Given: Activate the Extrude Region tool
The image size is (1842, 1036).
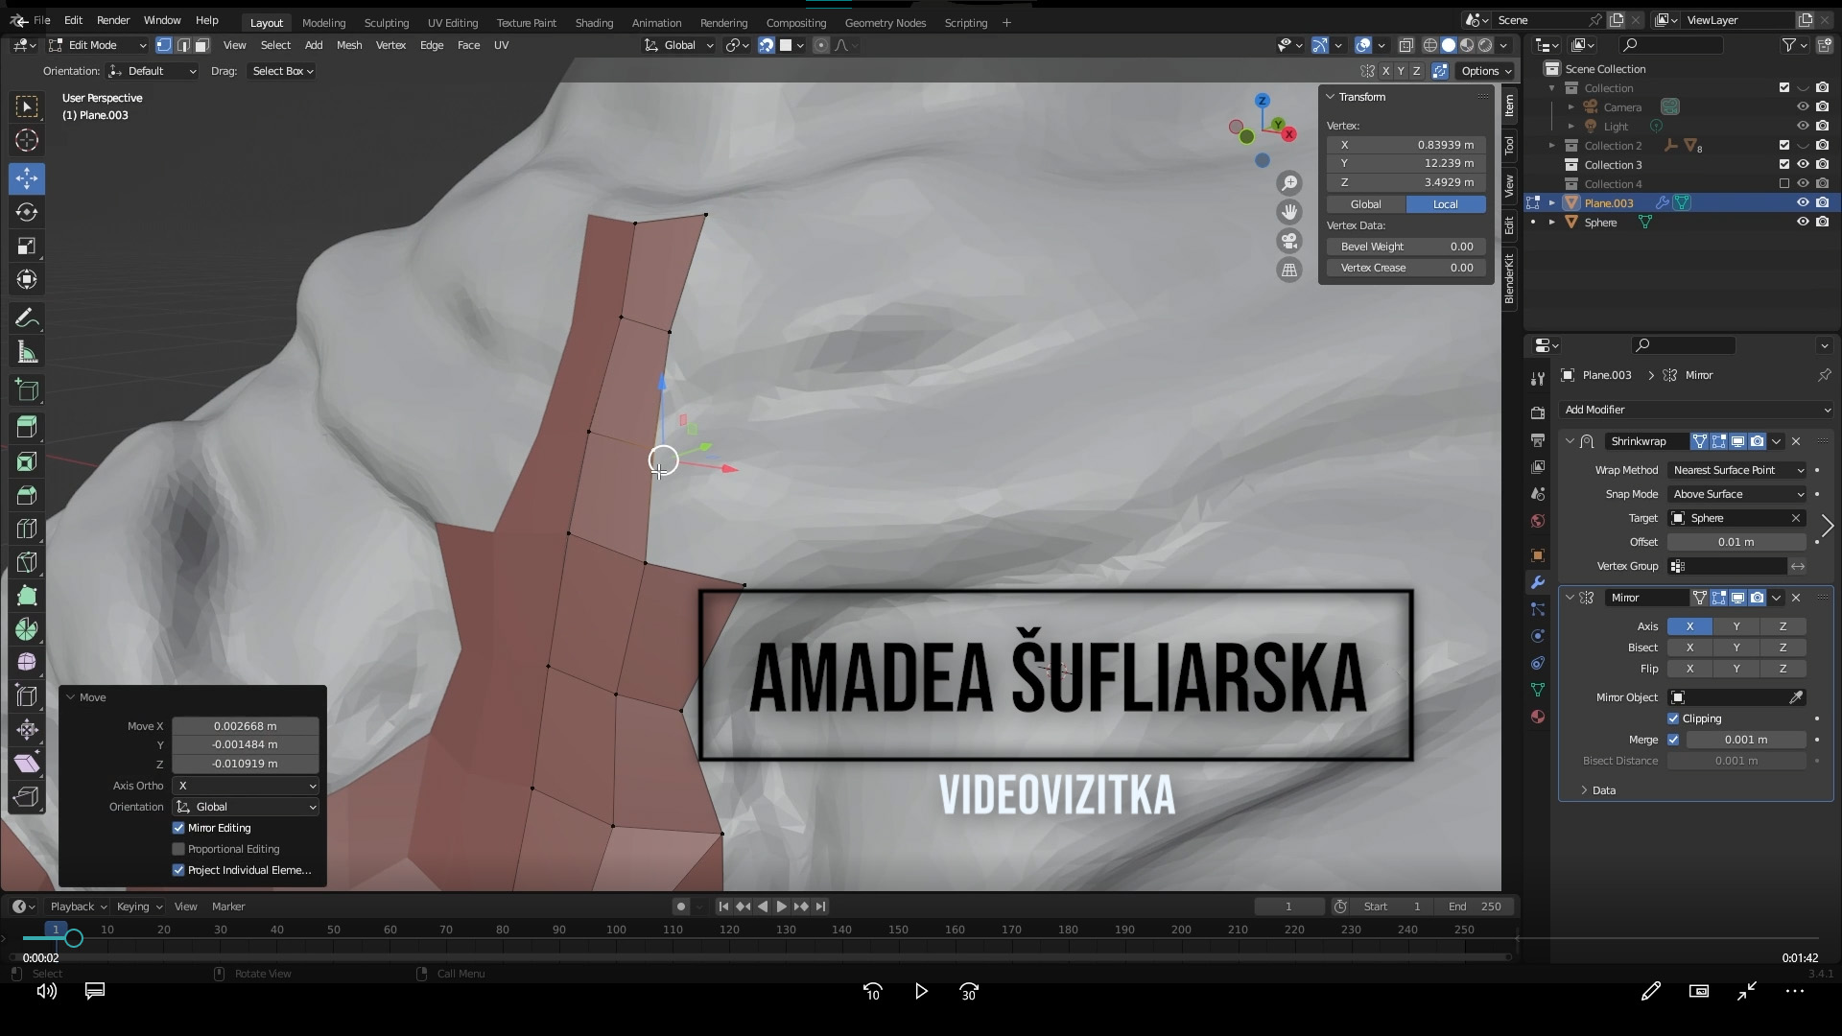Looking at the screenshot, I should (27, 426).
